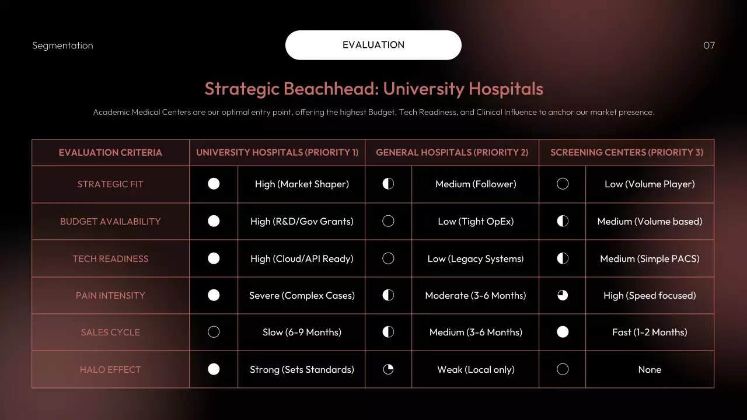Click the PAIN INTENSITY row label
Screen dimensions: 747x420
coord(110,295)
